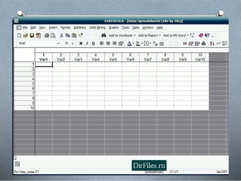Open the Window menu

tap(148, 28)
